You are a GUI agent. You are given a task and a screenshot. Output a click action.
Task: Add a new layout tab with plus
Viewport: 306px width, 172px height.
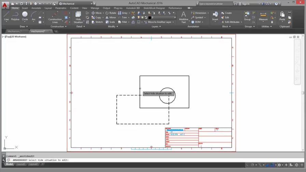point(42,164)
